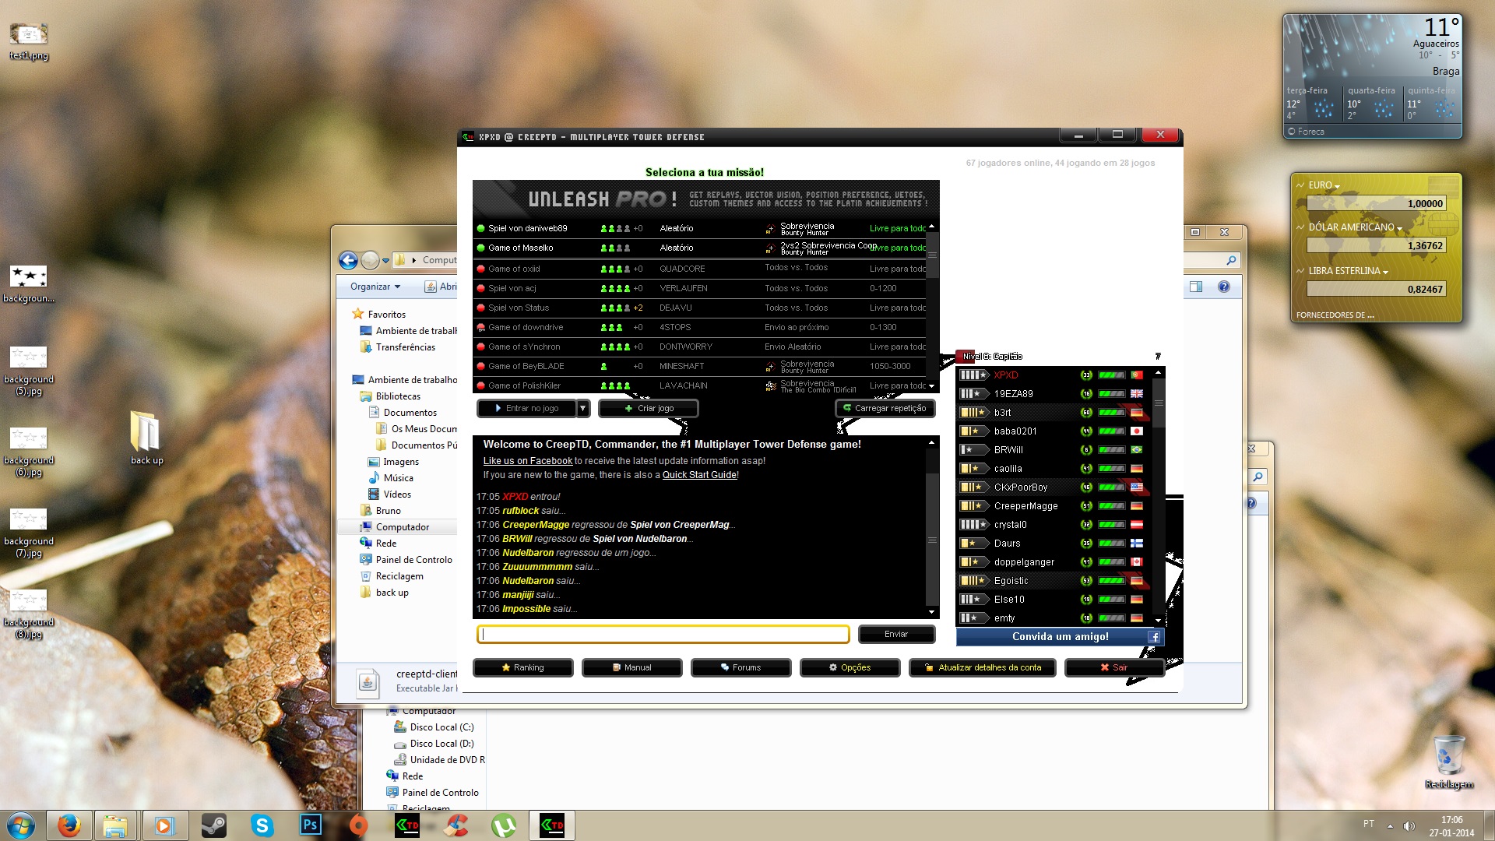Screen dimensions: 1495x841
Task: Expand the DÓLAR AMERICANO currency dropdown
Action: 1399,229
